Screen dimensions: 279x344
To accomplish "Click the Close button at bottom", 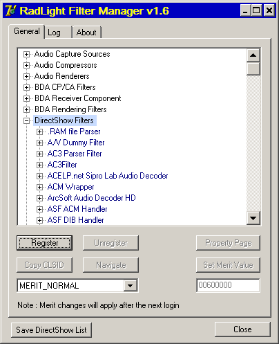I will click(242, 329).
